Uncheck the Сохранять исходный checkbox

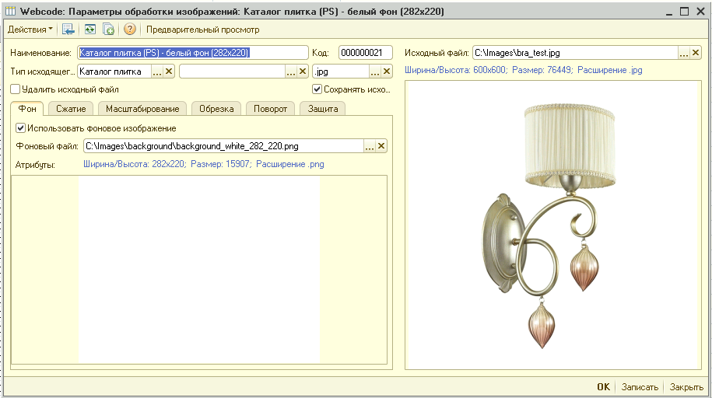[x=317, y=89]
